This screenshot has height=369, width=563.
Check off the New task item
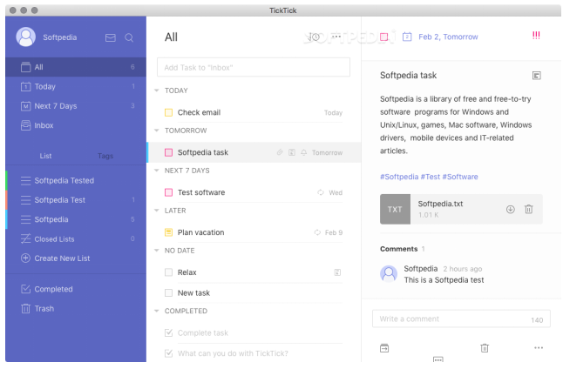168,293
